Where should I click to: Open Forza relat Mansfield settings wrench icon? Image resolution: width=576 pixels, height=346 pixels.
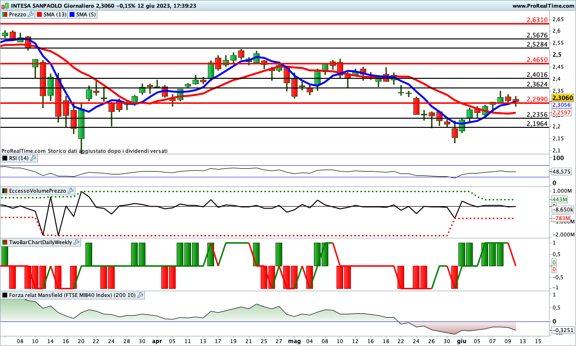(141, 295)
